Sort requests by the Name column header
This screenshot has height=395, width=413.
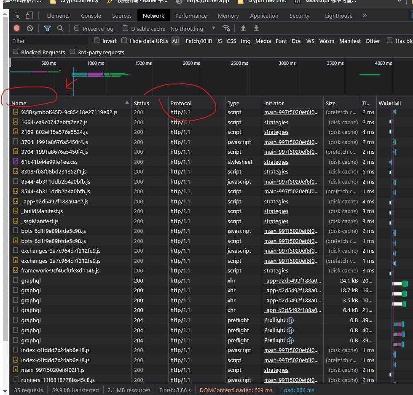click(19, 103)
